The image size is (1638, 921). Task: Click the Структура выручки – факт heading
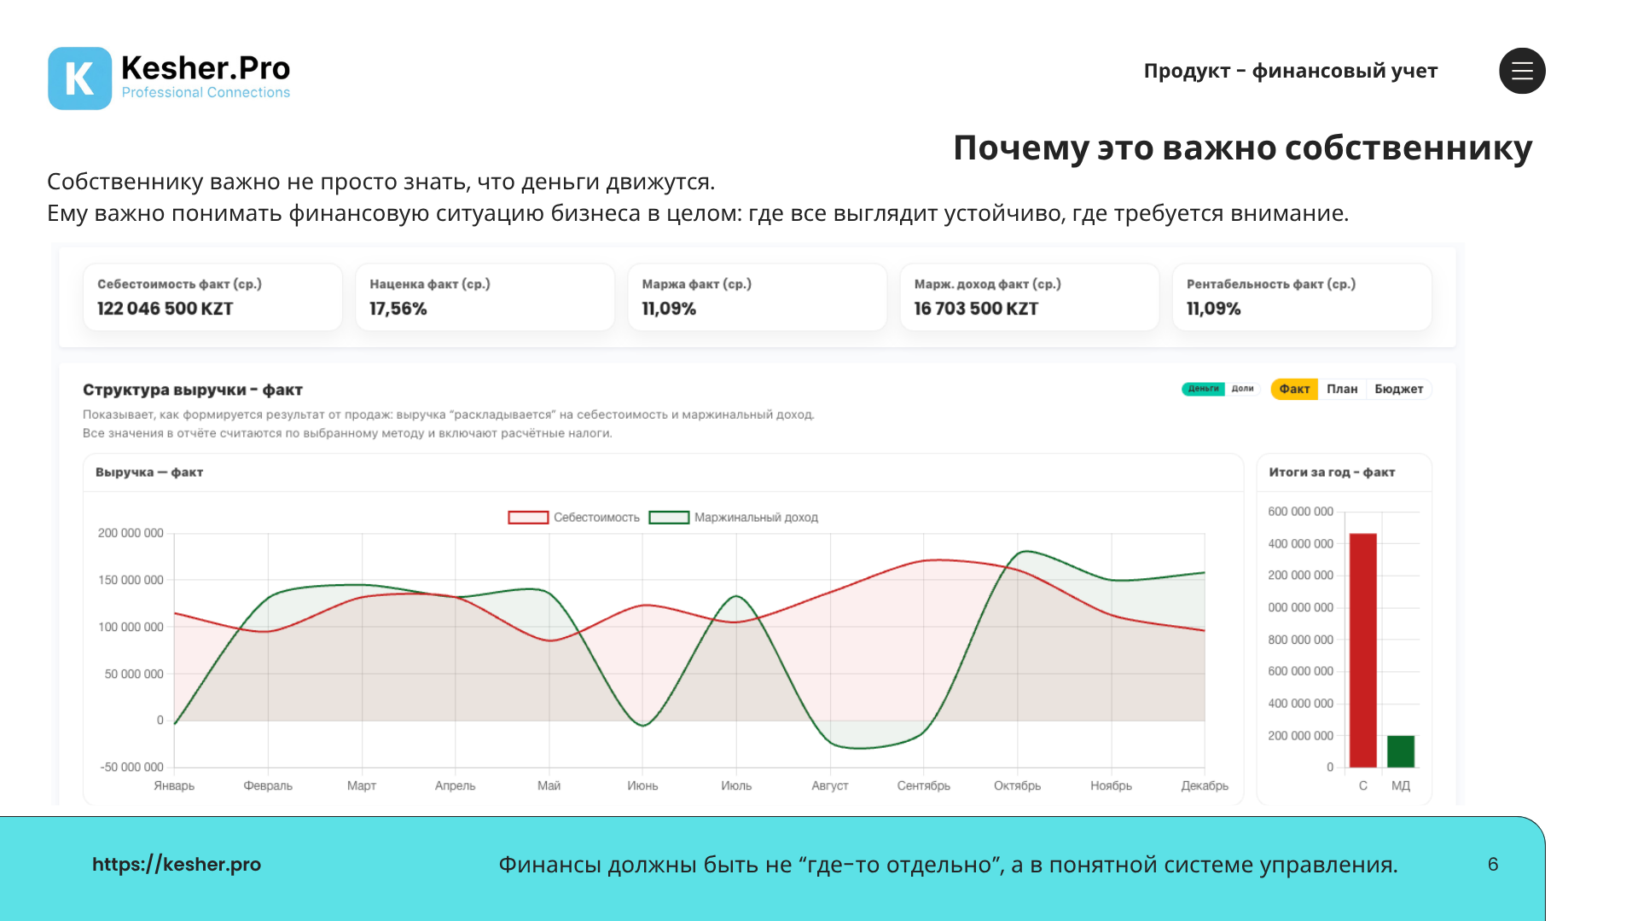pyautogui.click(x=193, y=390)
